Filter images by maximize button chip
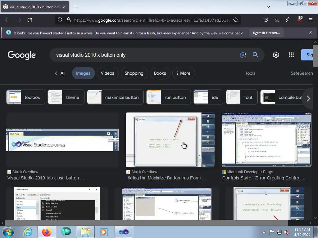The image size is (318, 238). [115, 97]
